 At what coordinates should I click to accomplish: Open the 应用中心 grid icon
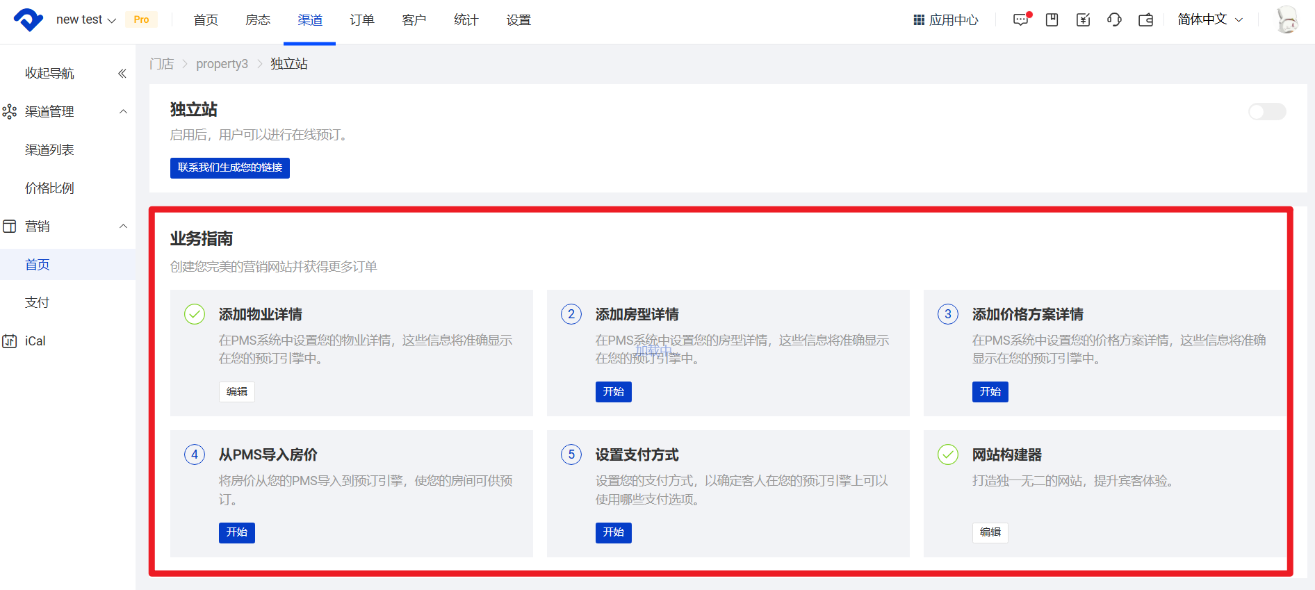[919, 20]
